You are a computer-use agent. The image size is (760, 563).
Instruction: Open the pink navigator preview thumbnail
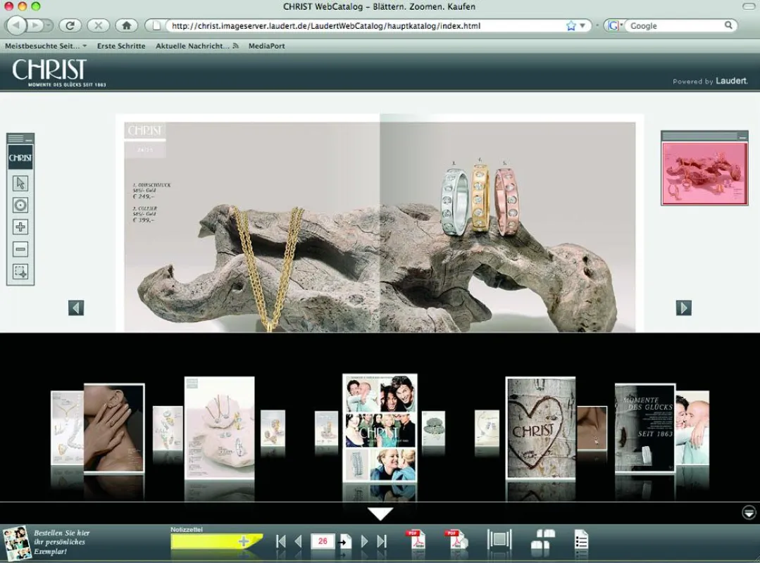[x=704, y=173]
